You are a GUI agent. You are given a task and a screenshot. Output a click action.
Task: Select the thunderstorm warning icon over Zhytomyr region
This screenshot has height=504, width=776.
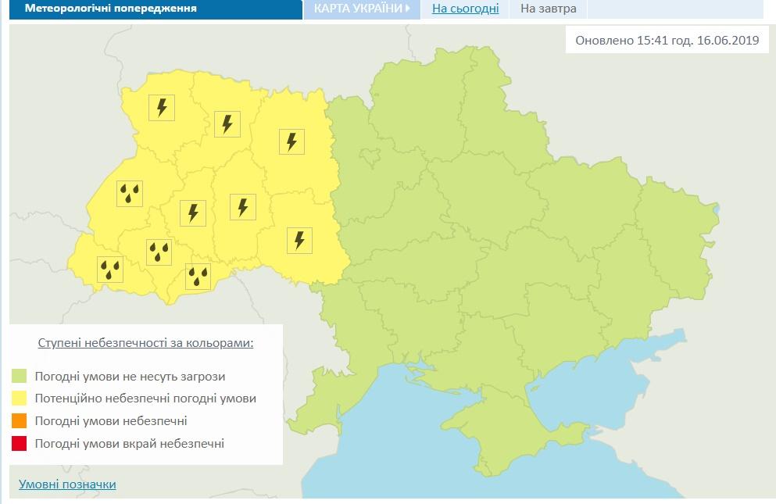pyautogui.click(x=291, y=141)
